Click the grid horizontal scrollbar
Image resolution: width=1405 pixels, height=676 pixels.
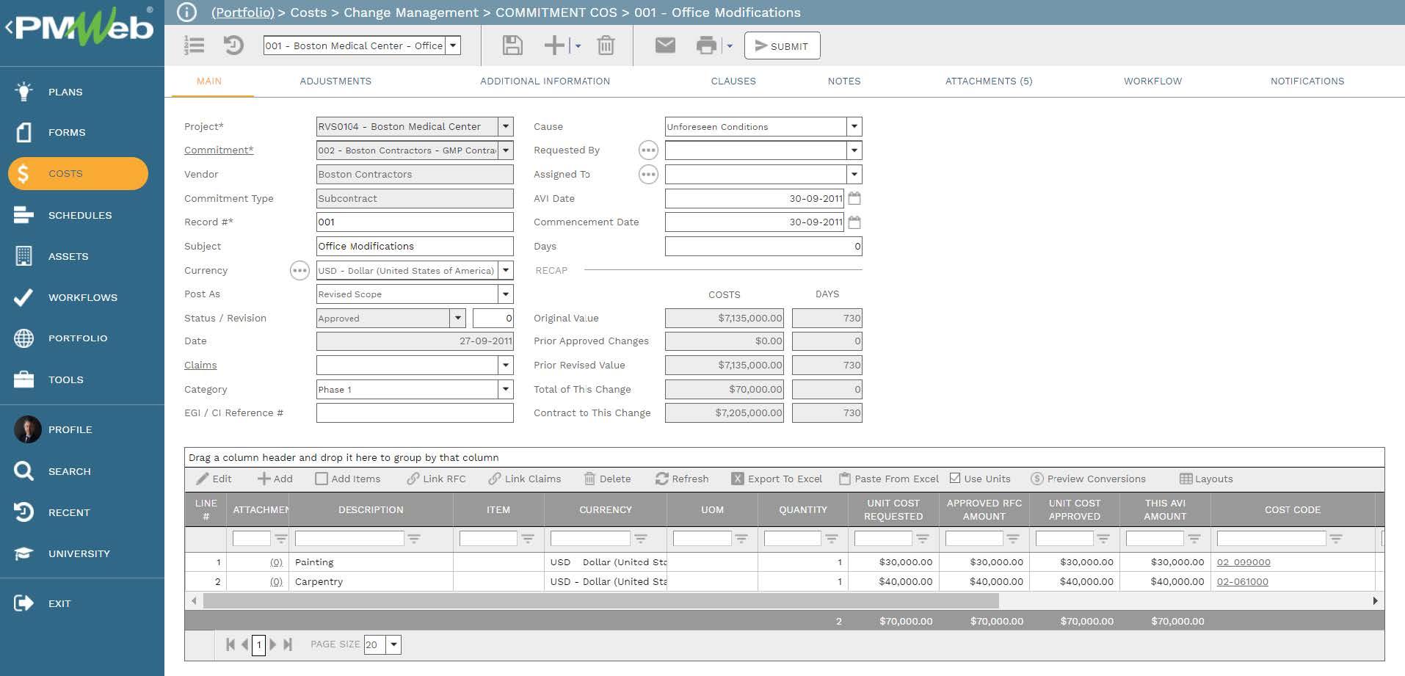(x=600, y=601)
